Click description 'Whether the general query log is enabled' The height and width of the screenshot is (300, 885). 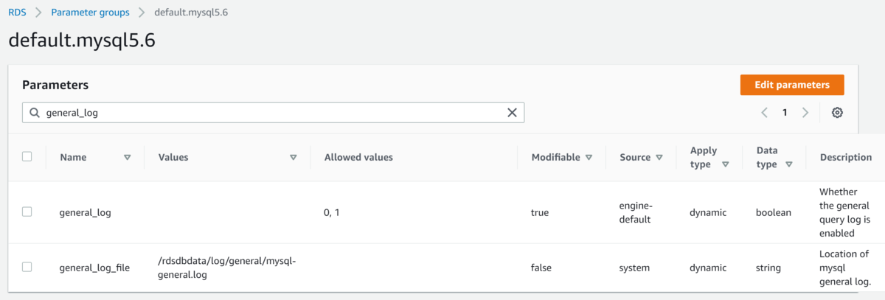(x=845, y=212)
